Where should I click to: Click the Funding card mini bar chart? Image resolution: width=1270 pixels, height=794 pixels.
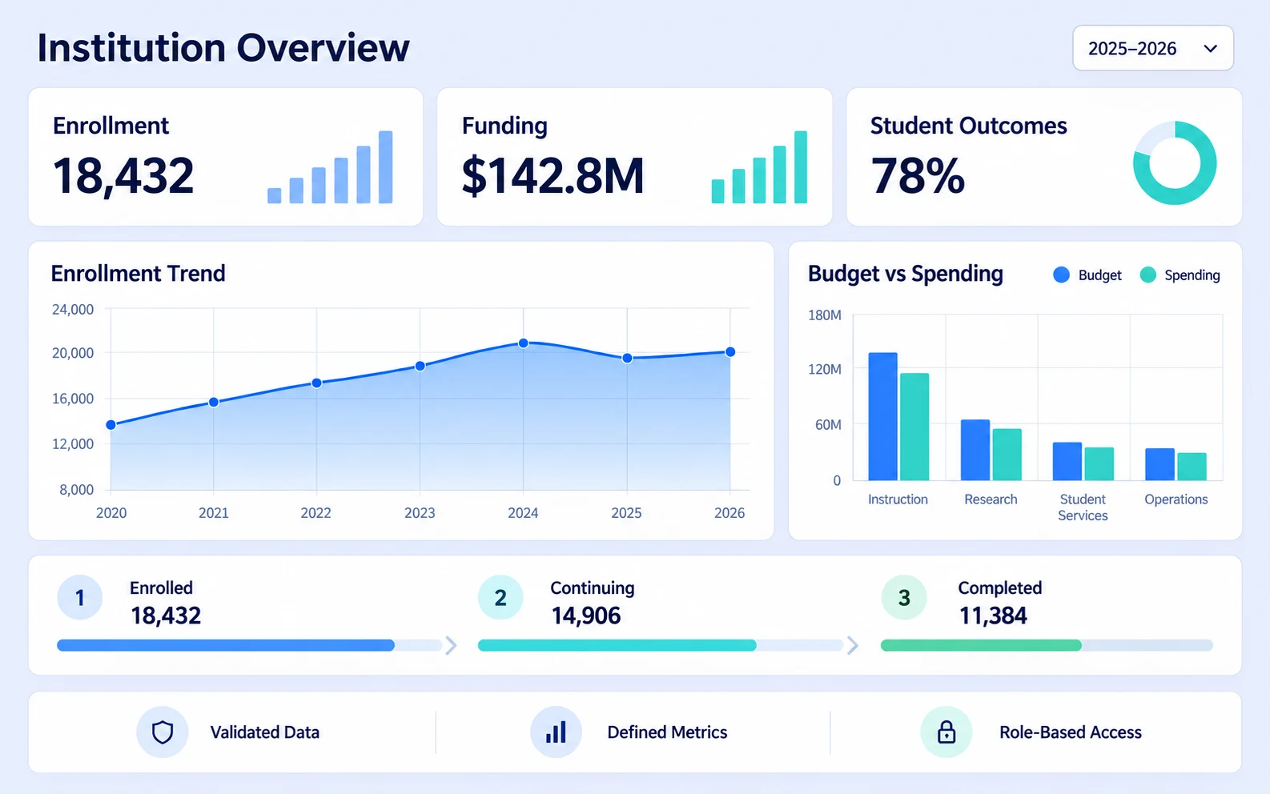(x=759, y=166)
